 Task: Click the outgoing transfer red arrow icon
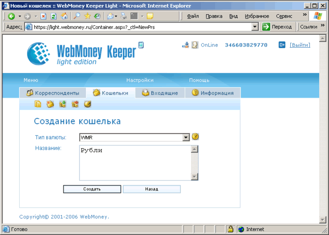75,104
